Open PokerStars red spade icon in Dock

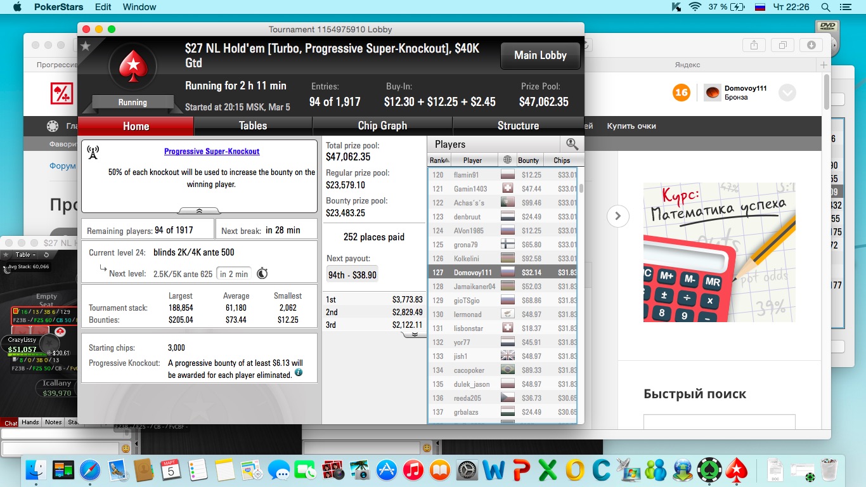(x=736, y=471)
